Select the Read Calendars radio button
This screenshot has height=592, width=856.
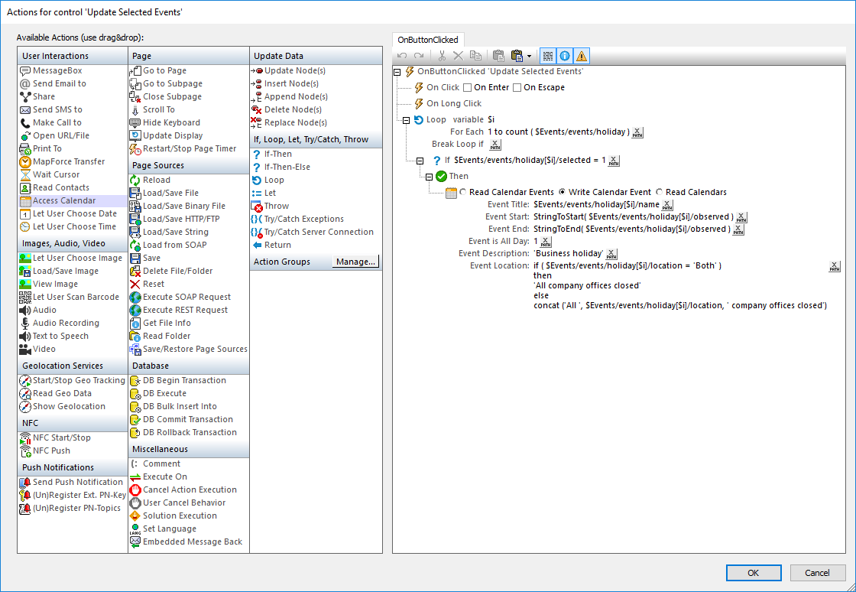(x=659, y=191)
